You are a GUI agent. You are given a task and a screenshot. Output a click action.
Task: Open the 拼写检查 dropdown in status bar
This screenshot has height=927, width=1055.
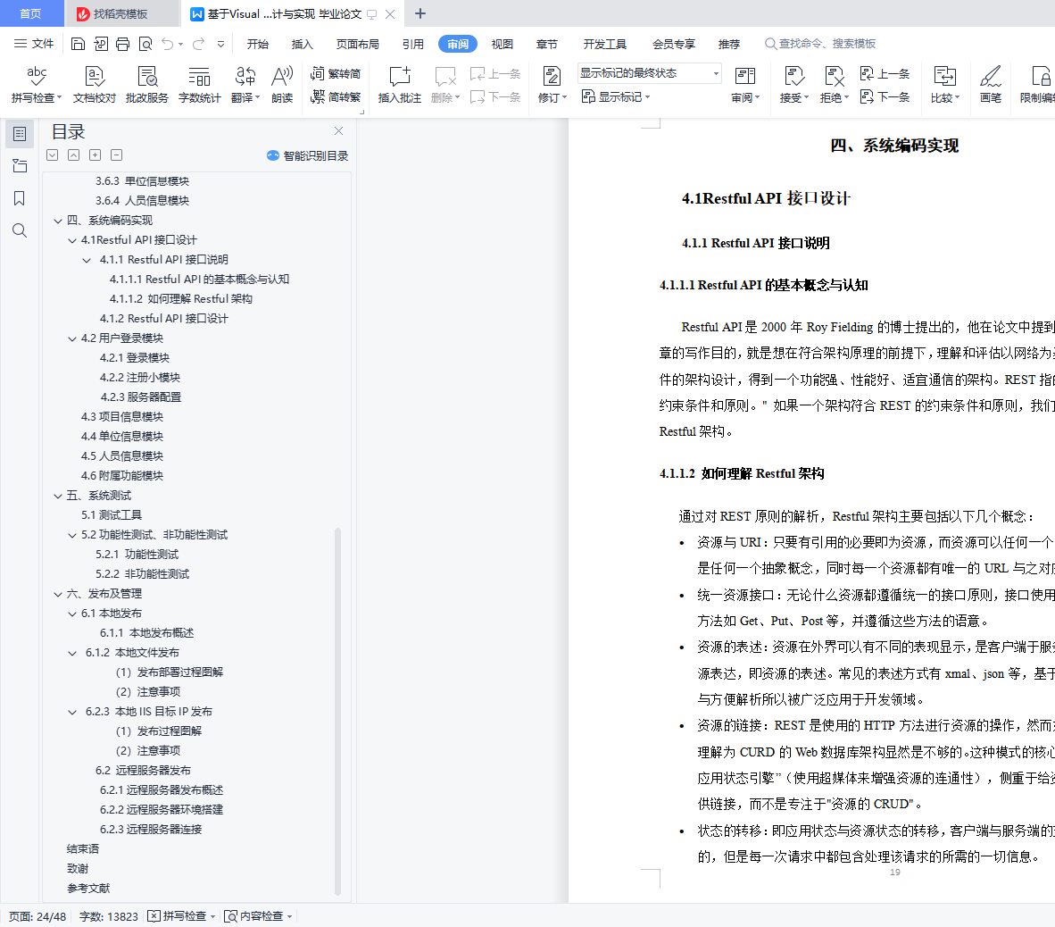213,916
